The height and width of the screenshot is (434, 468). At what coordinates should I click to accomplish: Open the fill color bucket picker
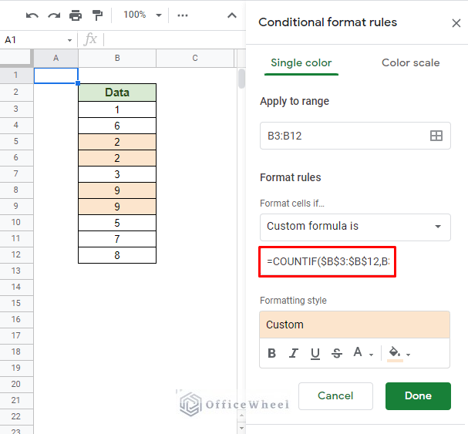(x=398, y=354)
